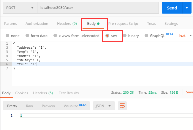
Task: Open the response Headers (5) tab
Action: pyautogui.click(x=43, y=93)
